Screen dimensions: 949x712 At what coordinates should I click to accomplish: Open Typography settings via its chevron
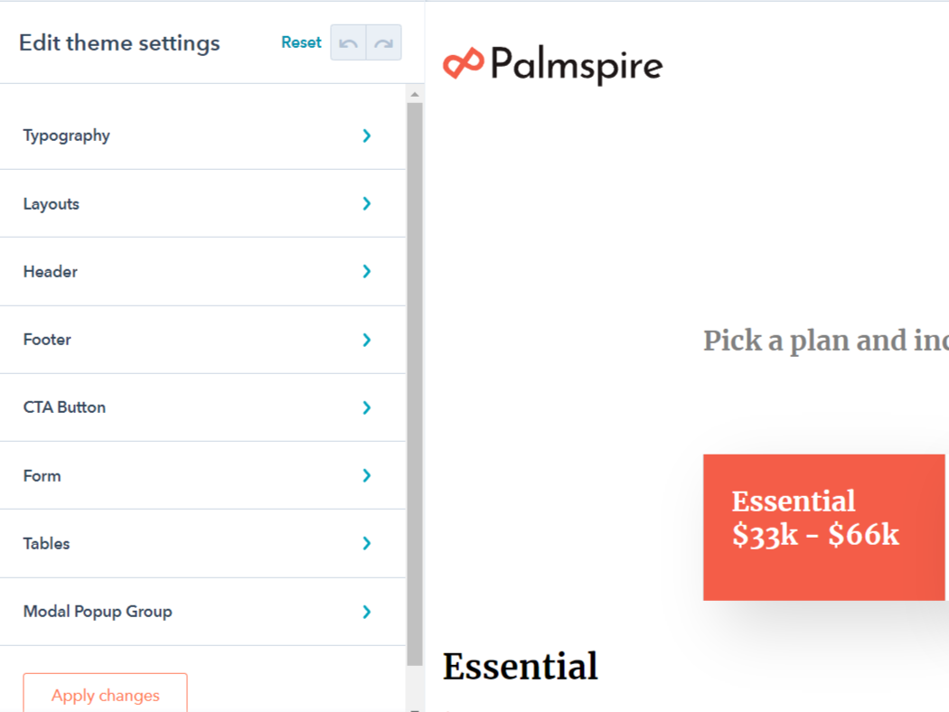coord(367,136)
